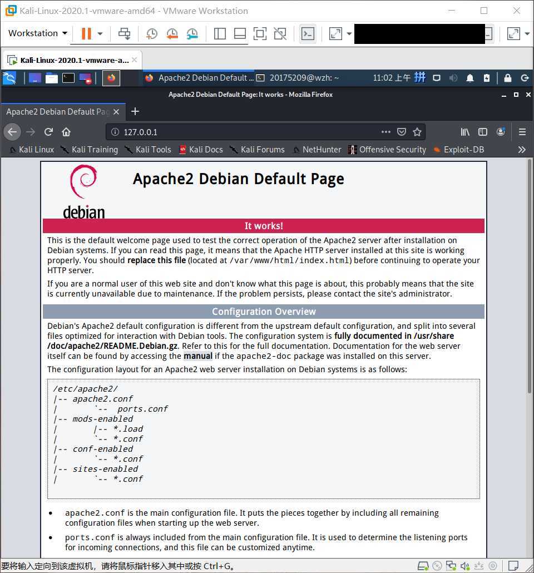The image size is (534, 573).
Task: Enter VMware full screen mode
Action: (x=260, y=33)
